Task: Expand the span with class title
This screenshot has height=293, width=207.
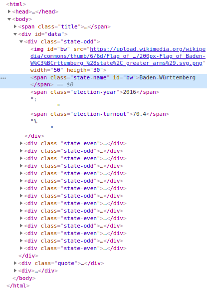Action: pyautogui.click(x=15, y=26)
